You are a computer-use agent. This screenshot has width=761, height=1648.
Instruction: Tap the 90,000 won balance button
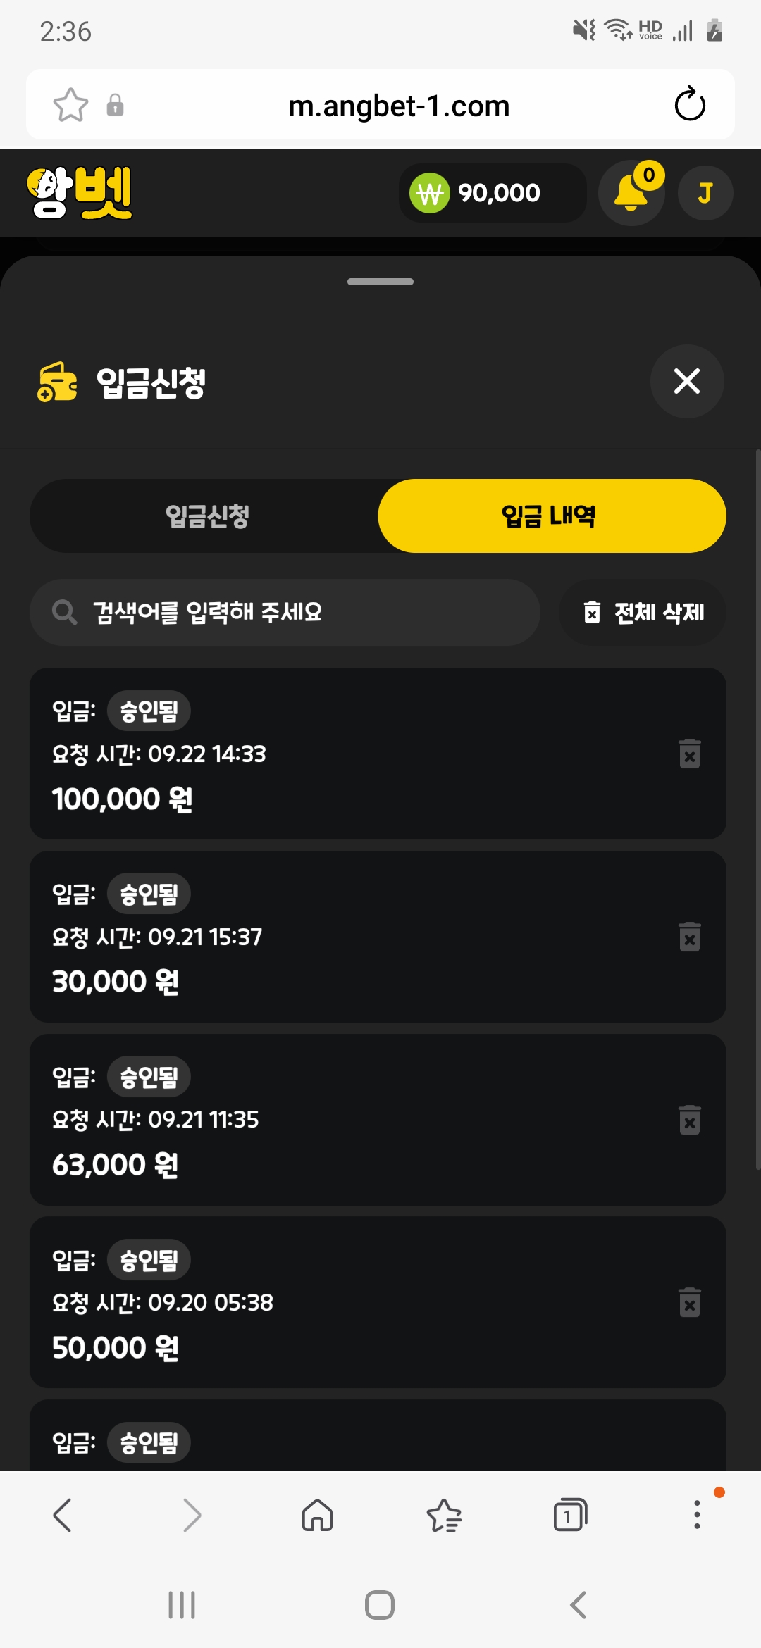pos(493,193)
